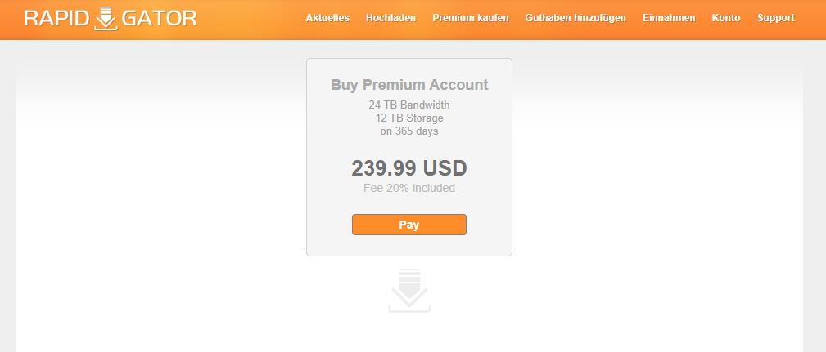The image size is (826, 352).
Task: Click blank area between logo and Aktuelles
Action: [x=251, y=19]
